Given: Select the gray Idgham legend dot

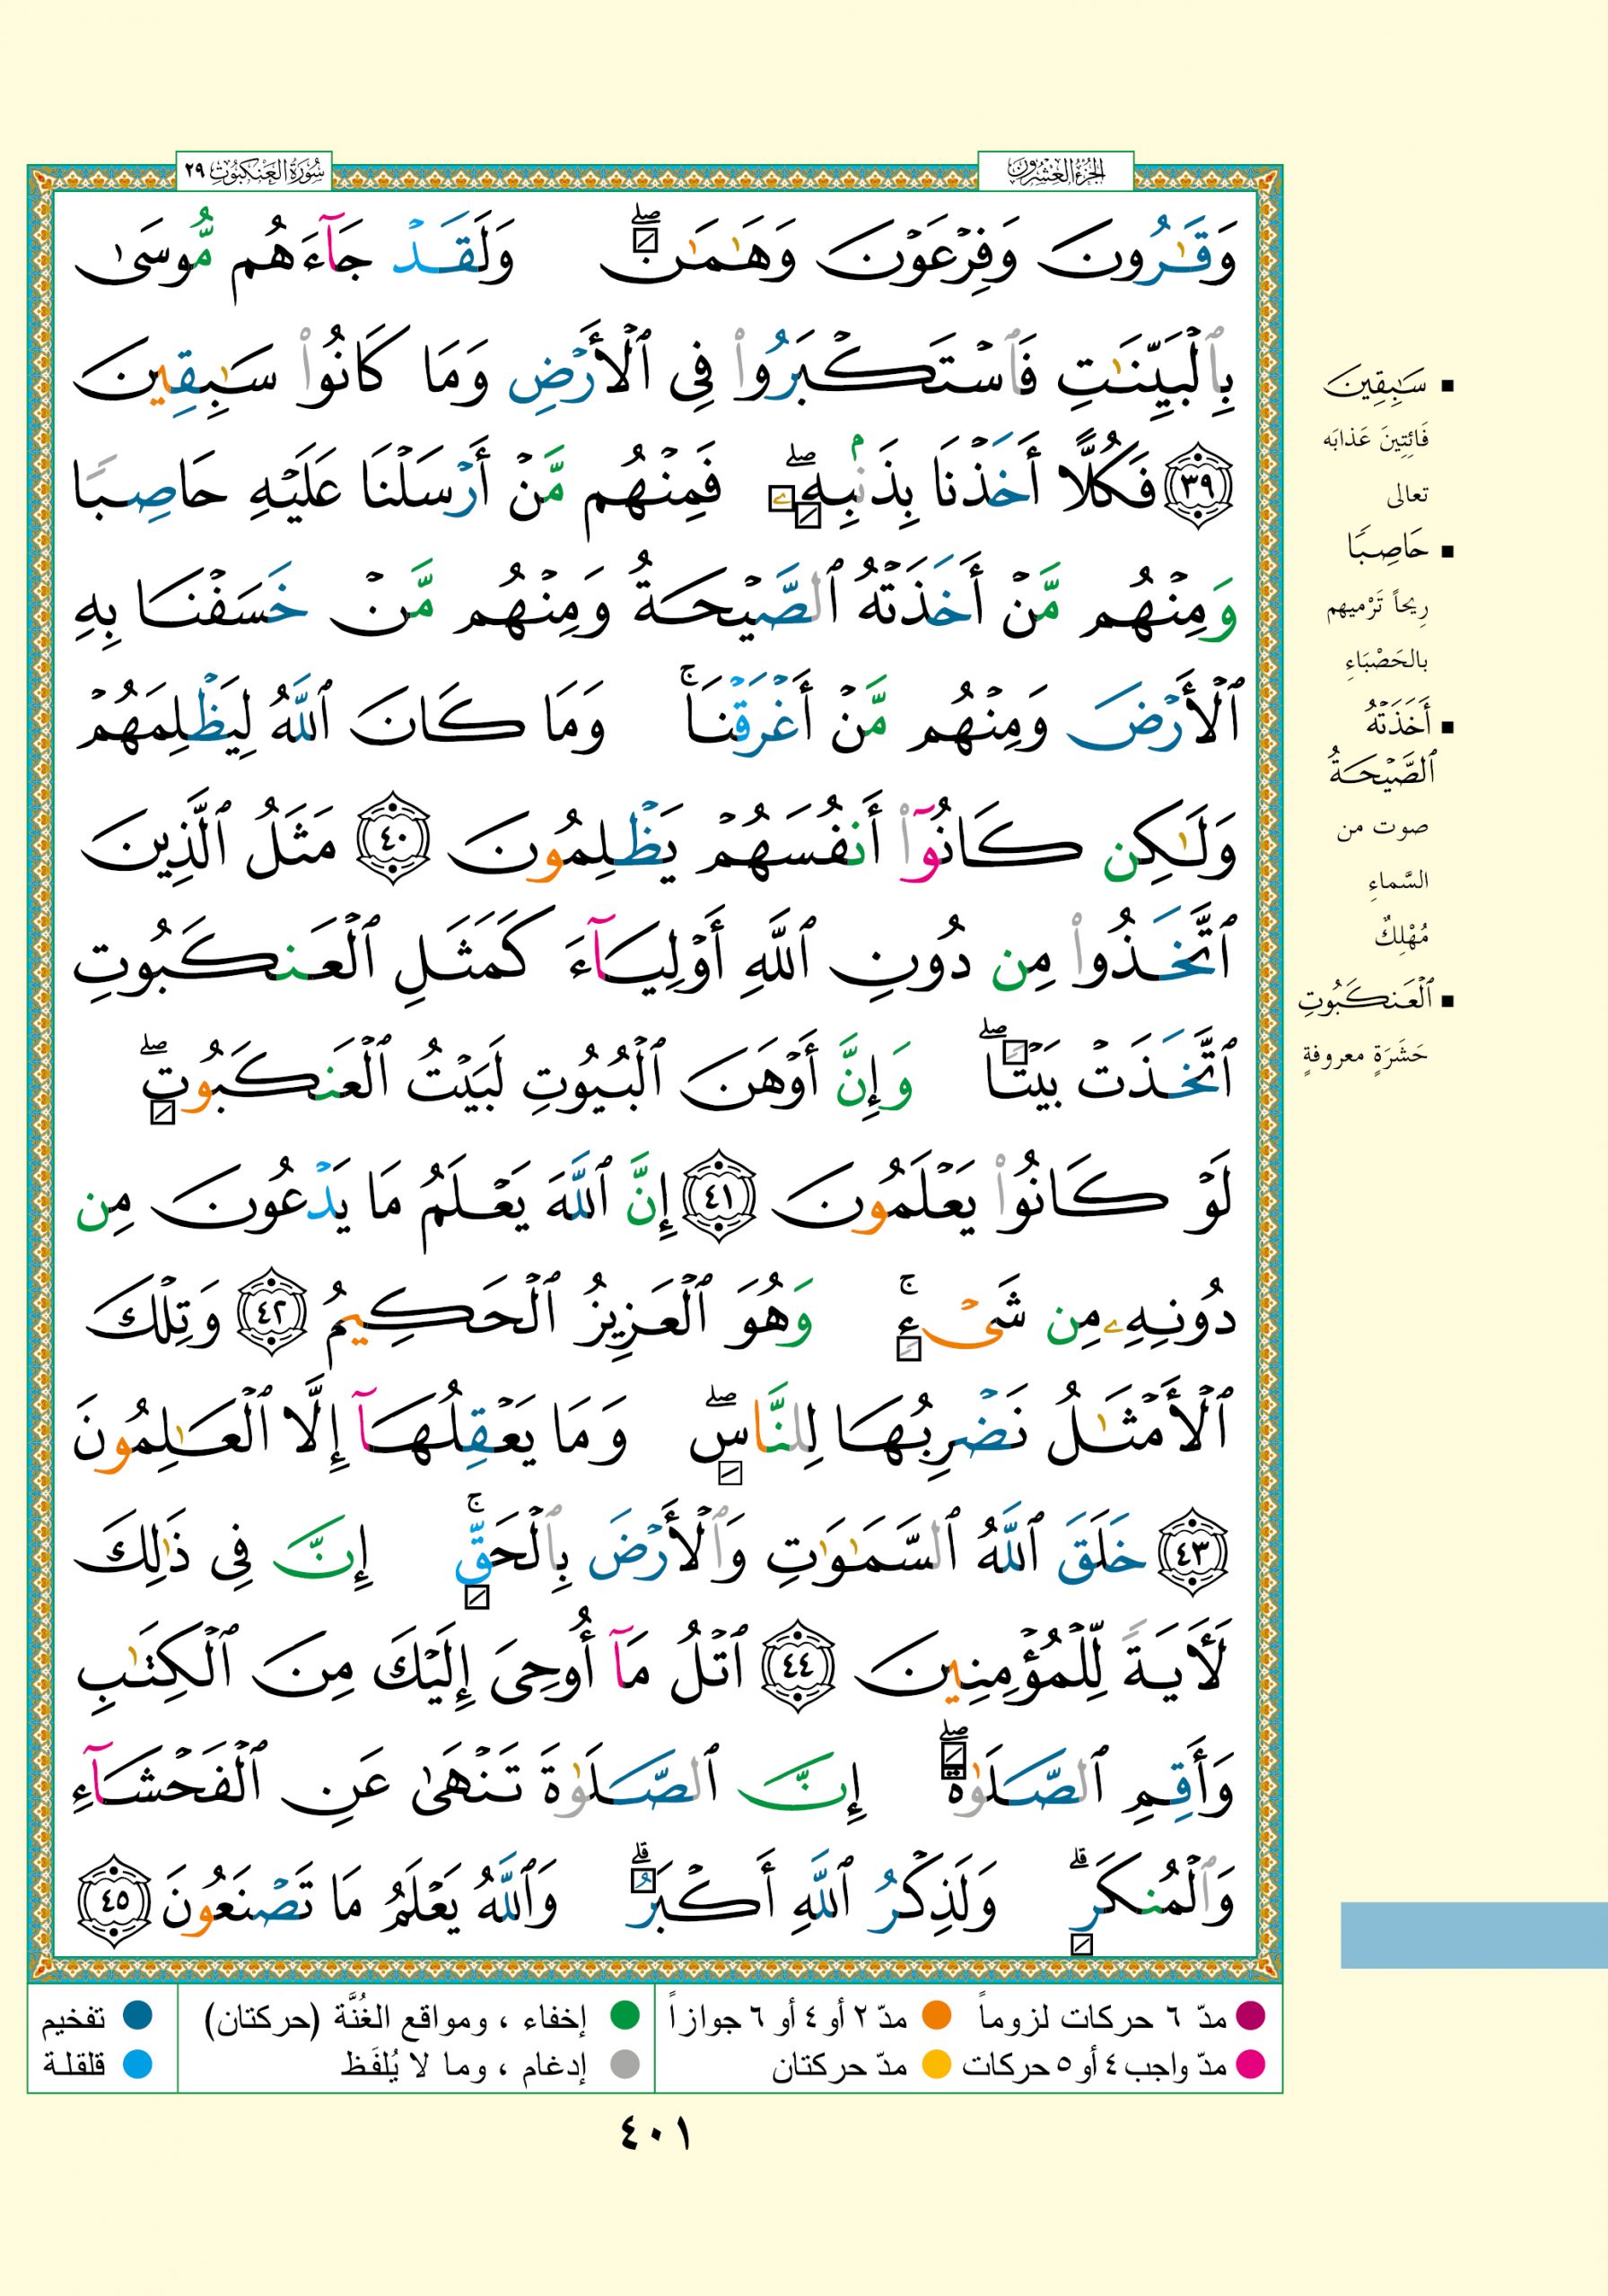Looking at the screenshot, I should (625, 2064).
